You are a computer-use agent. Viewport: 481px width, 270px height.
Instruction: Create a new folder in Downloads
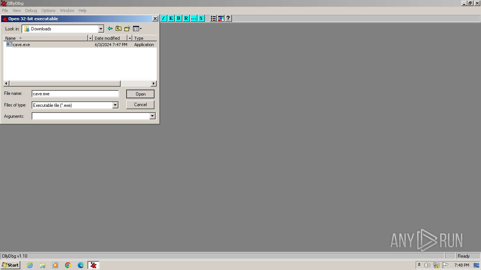127,28
